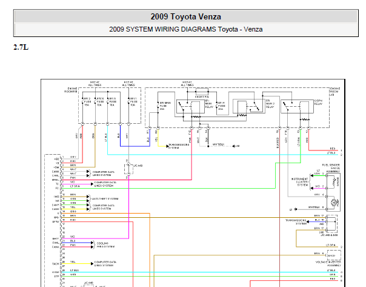The image size is (366, 287).
Task: Click the J/C A49 junction connector symbol
Action: click(128, 169)
